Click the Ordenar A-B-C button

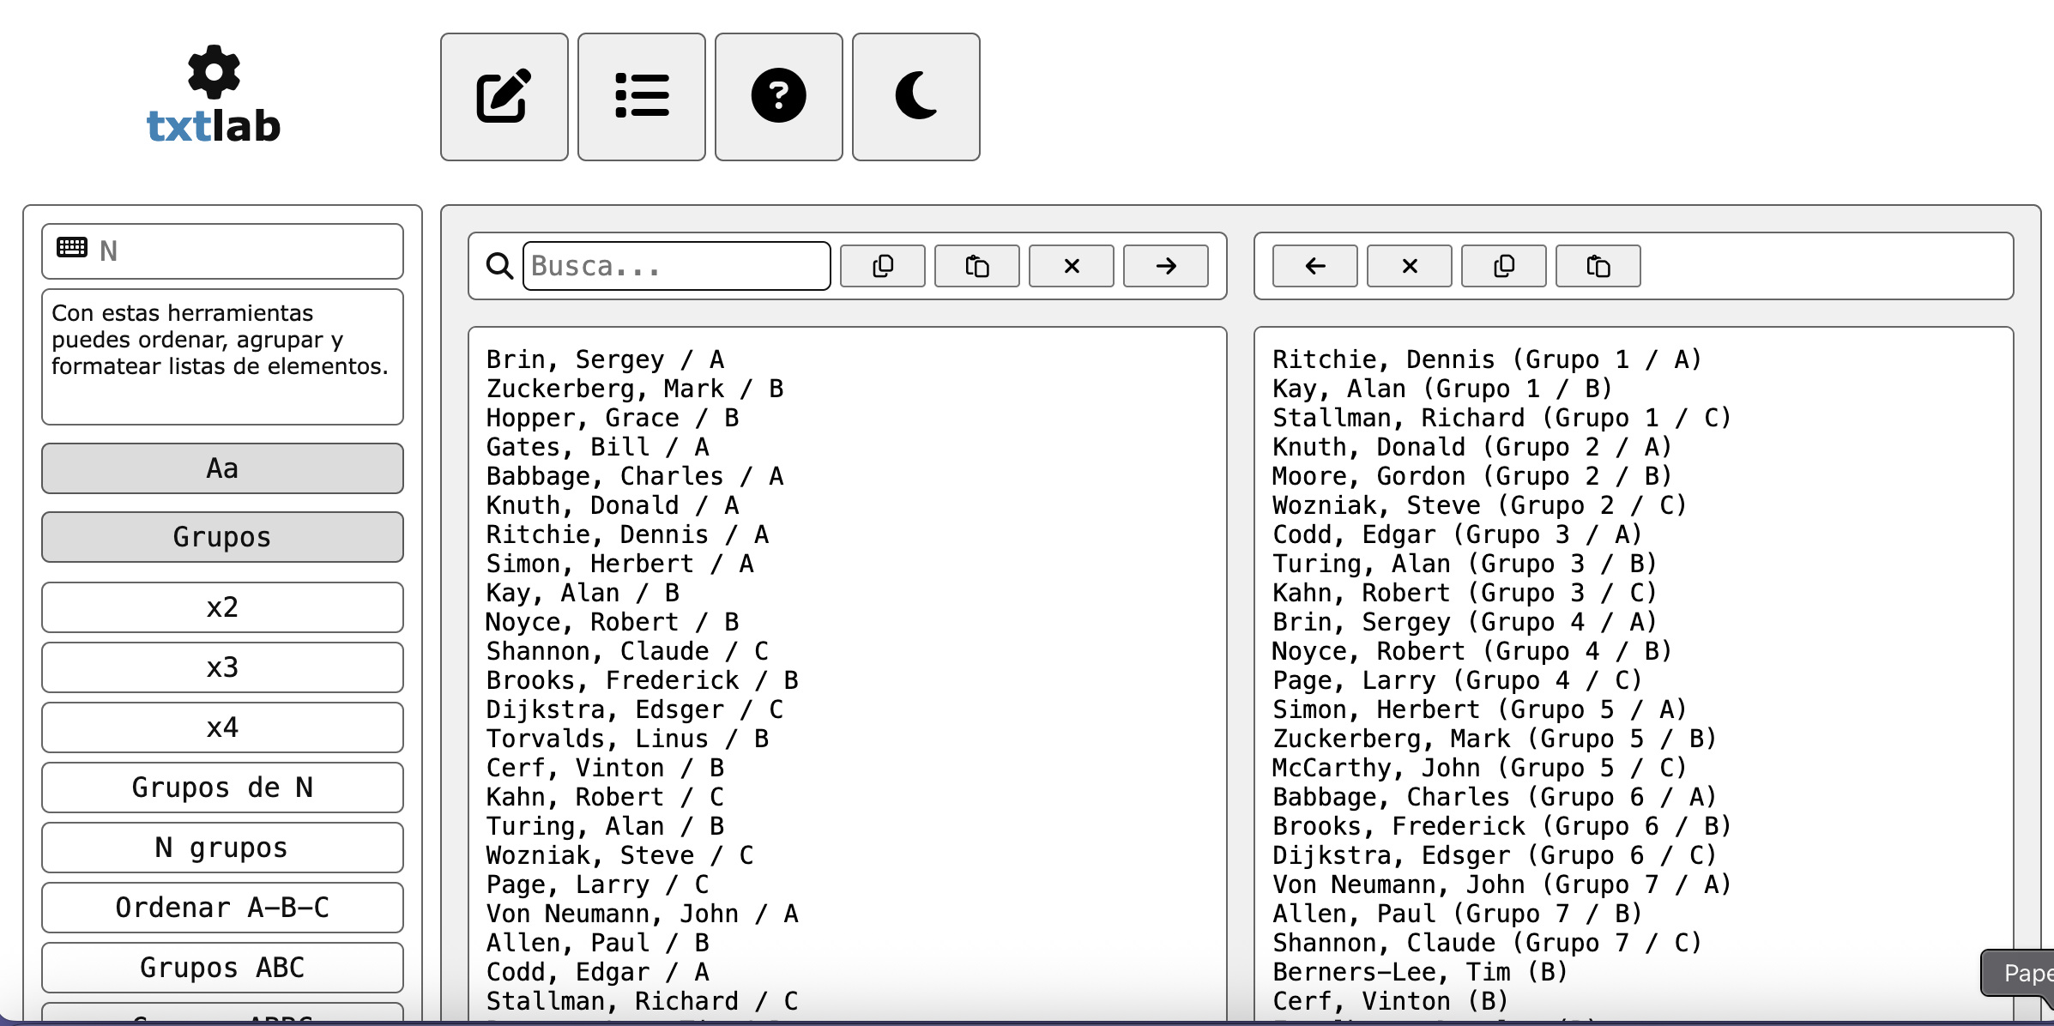point(222,908)
